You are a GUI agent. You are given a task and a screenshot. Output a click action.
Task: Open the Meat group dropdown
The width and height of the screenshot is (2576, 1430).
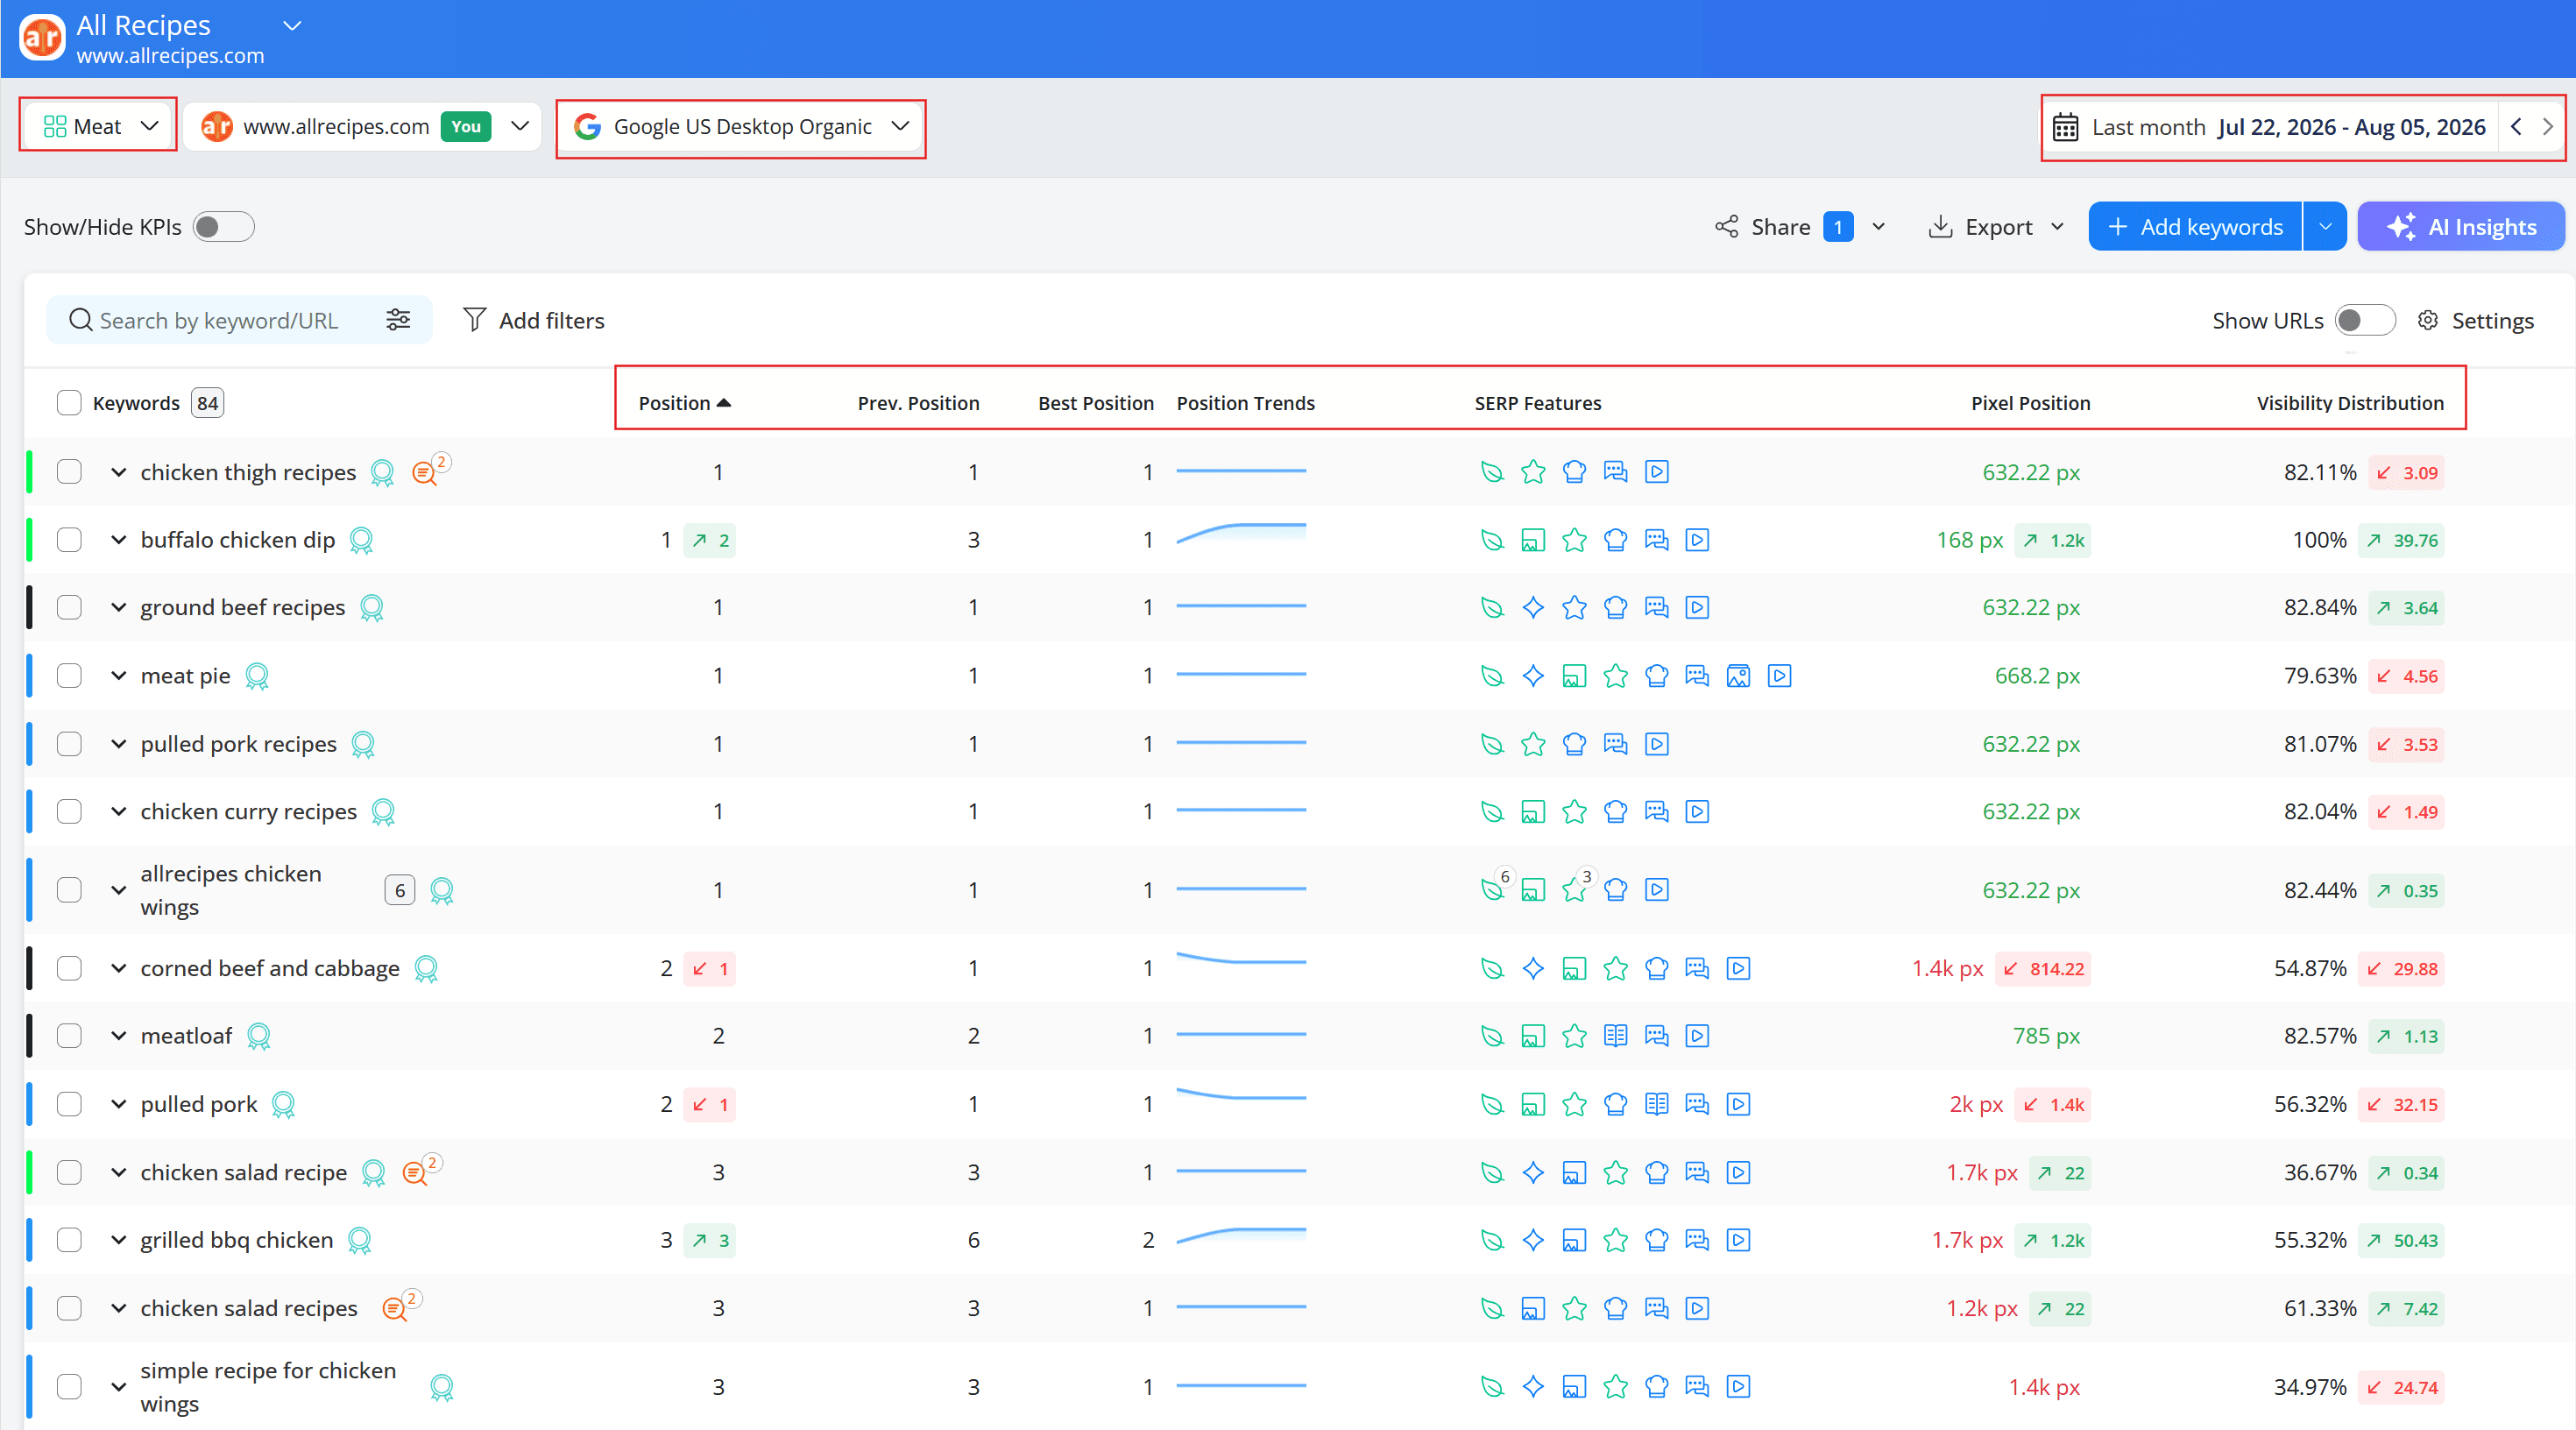pos(99,126)
